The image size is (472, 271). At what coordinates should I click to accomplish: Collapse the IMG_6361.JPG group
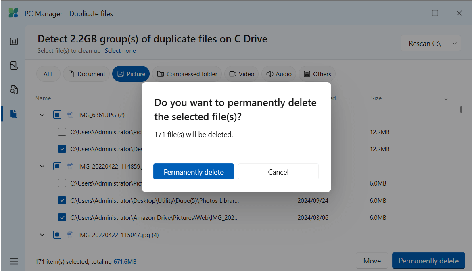(42, 115)
